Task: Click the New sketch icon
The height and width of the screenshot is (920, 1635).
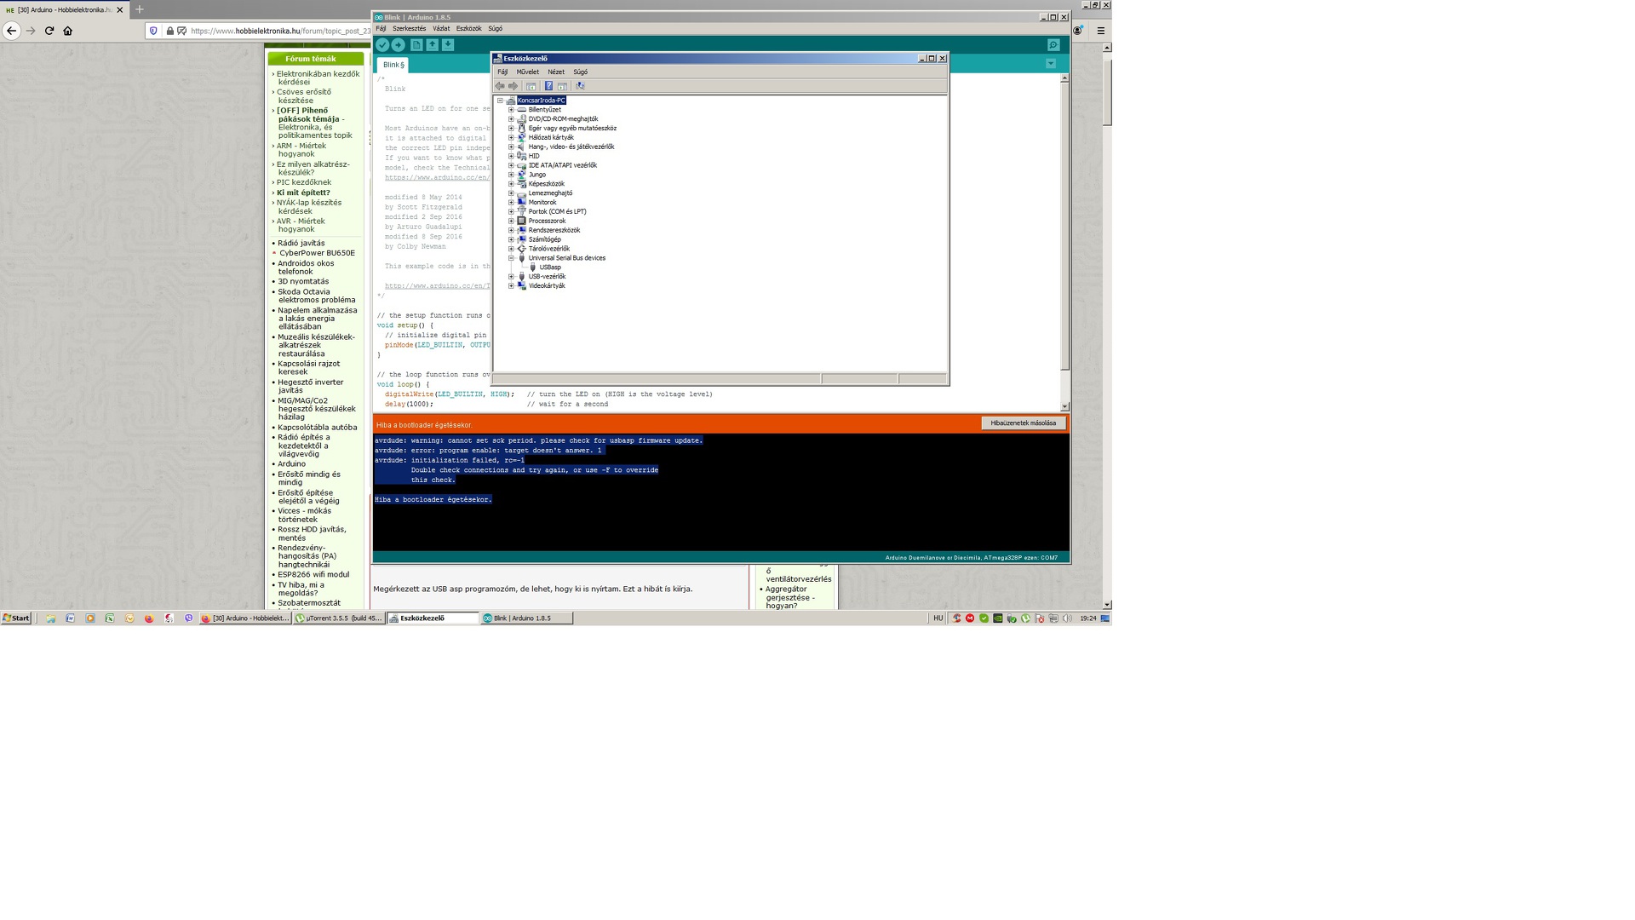Action: [x=416, y=45]
